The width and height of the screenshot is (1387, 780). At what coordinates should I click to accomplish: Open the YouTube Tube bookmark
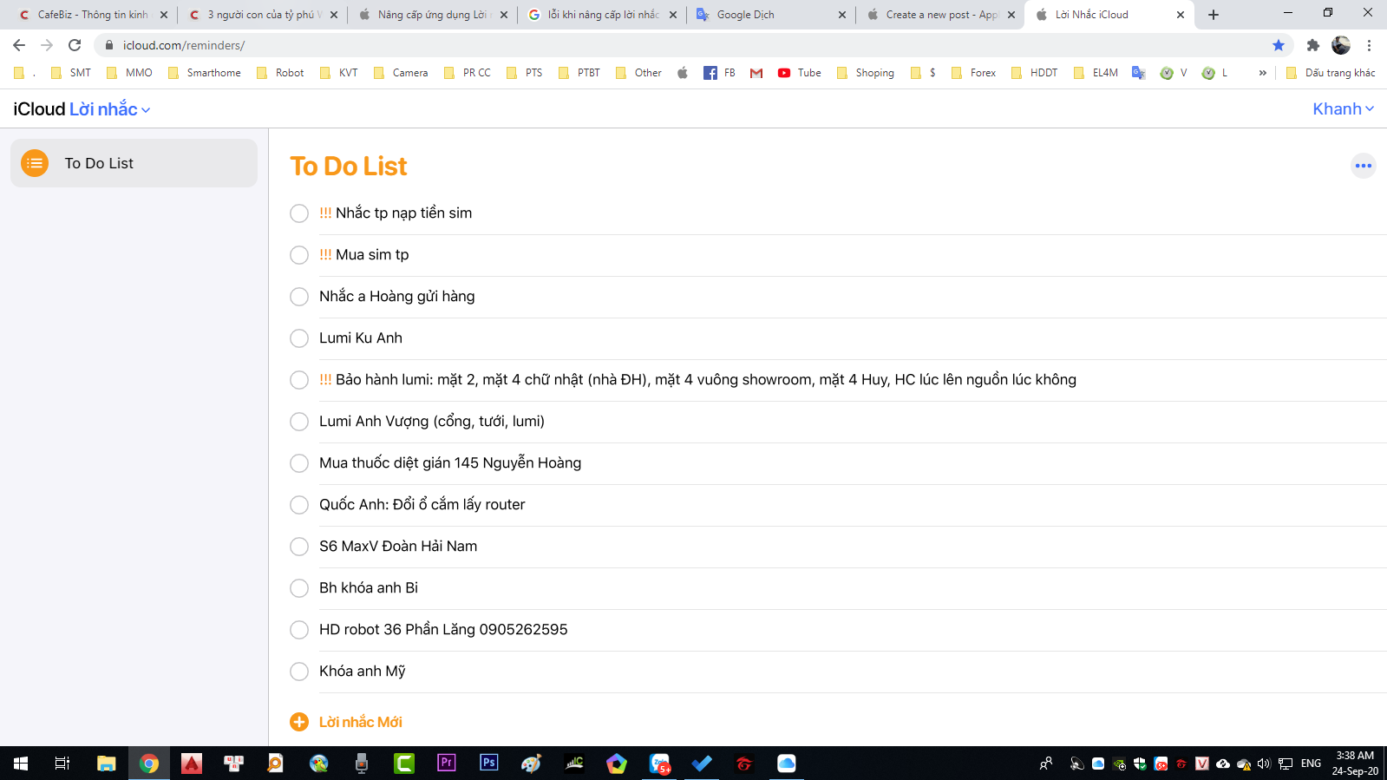click(799, 73)
